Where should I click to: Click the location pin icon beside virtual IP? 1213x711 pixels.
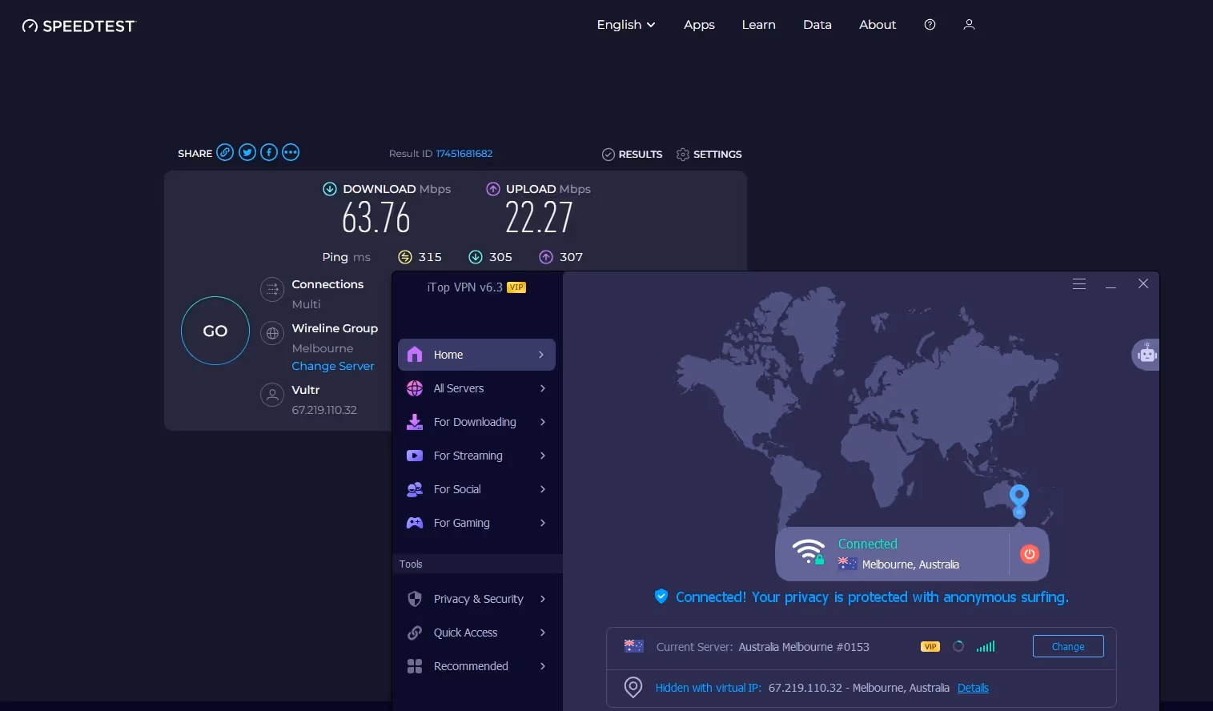633,687
